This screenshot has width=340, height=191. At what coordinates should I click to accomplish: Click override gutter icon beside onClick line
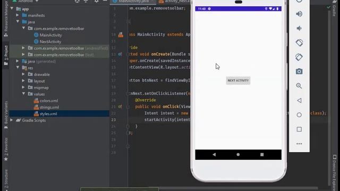[x=120, y=107]
